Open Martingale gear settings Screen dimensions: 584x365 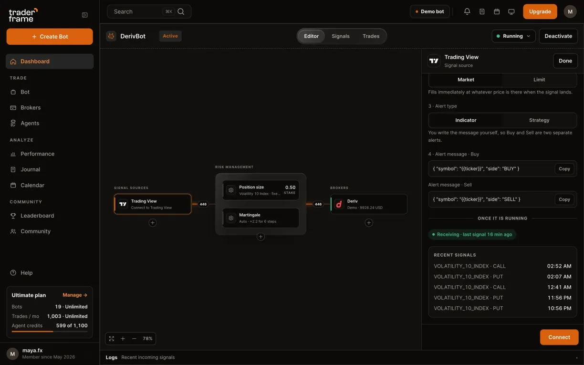231,218
